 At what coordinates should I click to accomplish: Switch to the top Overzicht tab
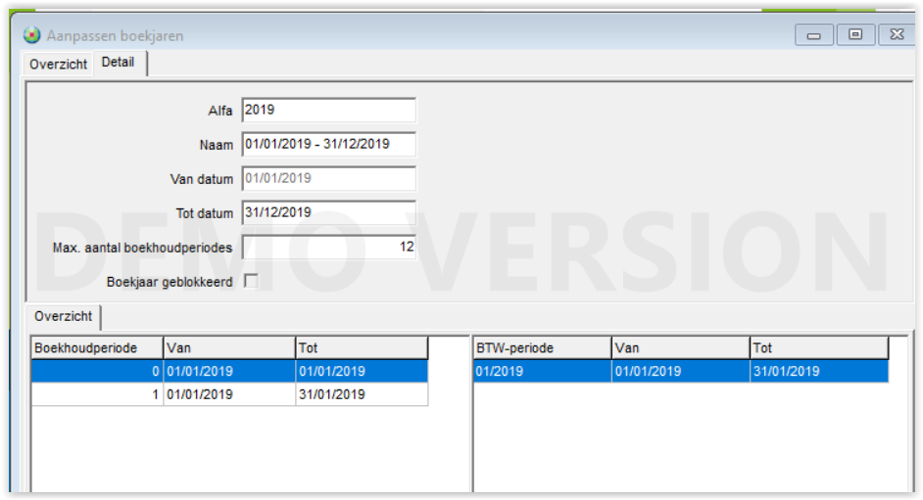point(58,65)
